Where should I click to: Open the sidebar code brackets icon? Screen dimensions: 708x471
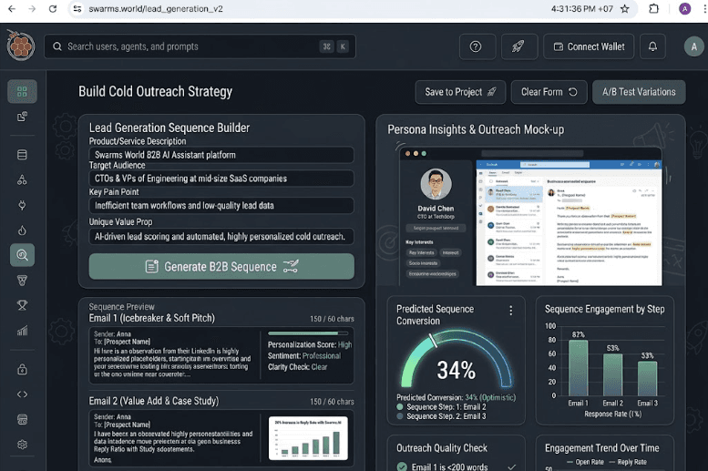(x=22, y=394)
